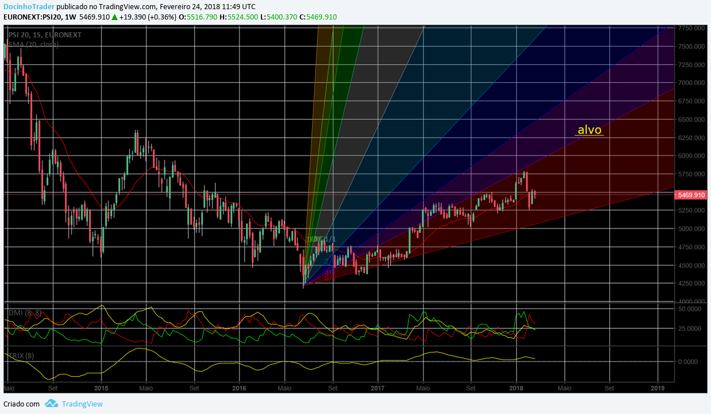Image resolution: width=711 pixels, height=414 pixels.
Task: Click the close value 'C:5469.910' in the header
Action: click(x=318, y=17)
